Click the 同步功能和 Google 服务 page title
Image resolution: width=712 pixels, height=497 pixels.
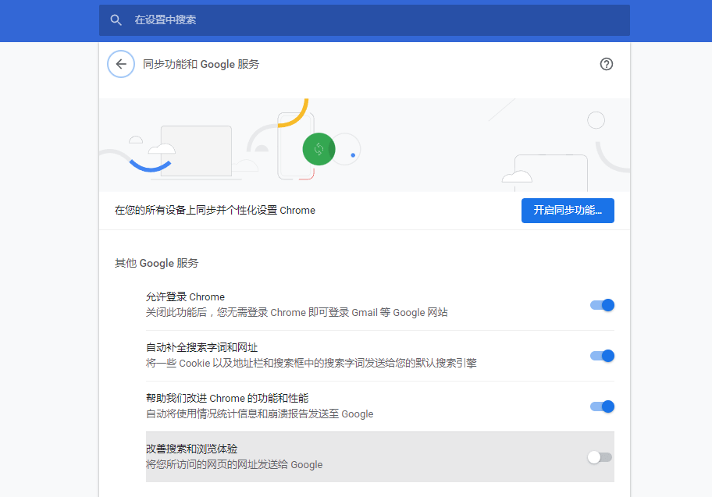201,65
